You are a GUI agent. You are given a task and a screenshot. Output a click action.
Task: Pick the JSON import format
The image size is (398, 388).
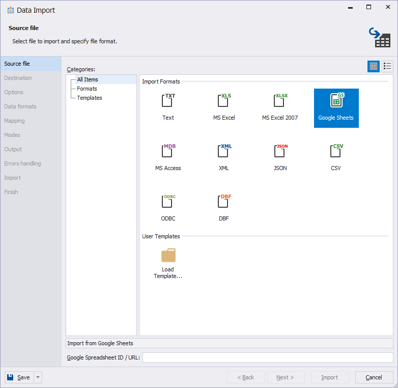(280, 158)
